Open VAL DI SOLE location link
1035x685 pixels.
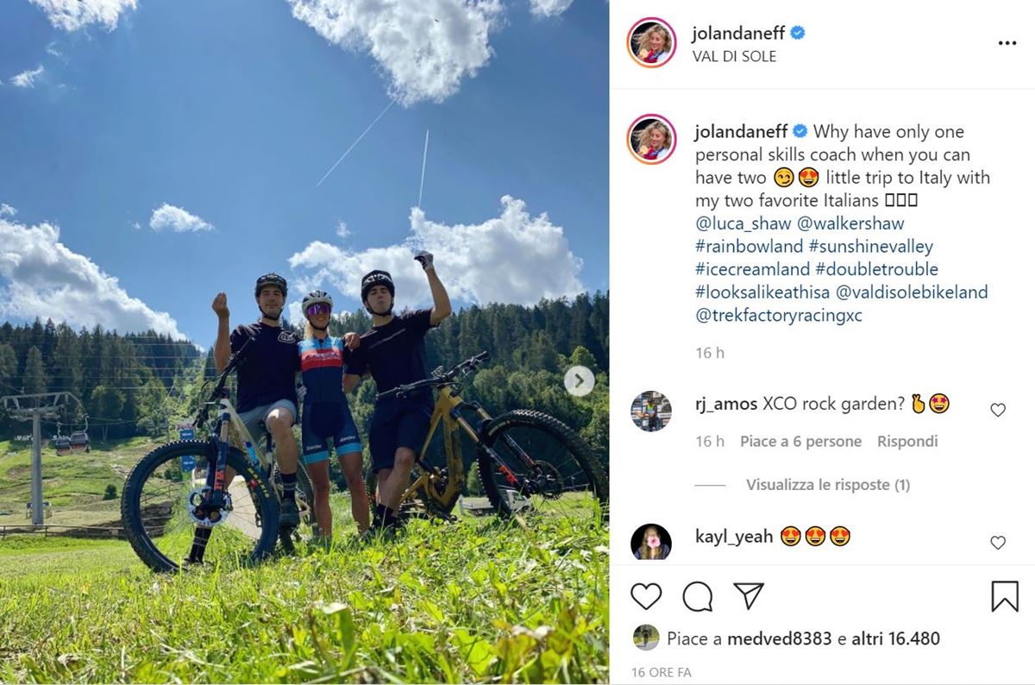coord(734,56)
